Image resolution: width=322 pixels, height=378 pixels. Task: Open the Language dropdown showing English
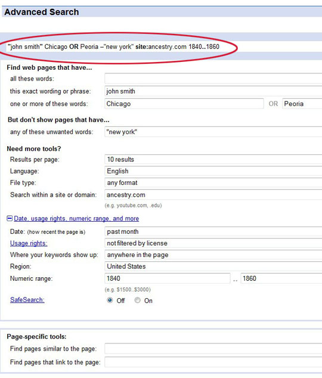tap(213, 171)
